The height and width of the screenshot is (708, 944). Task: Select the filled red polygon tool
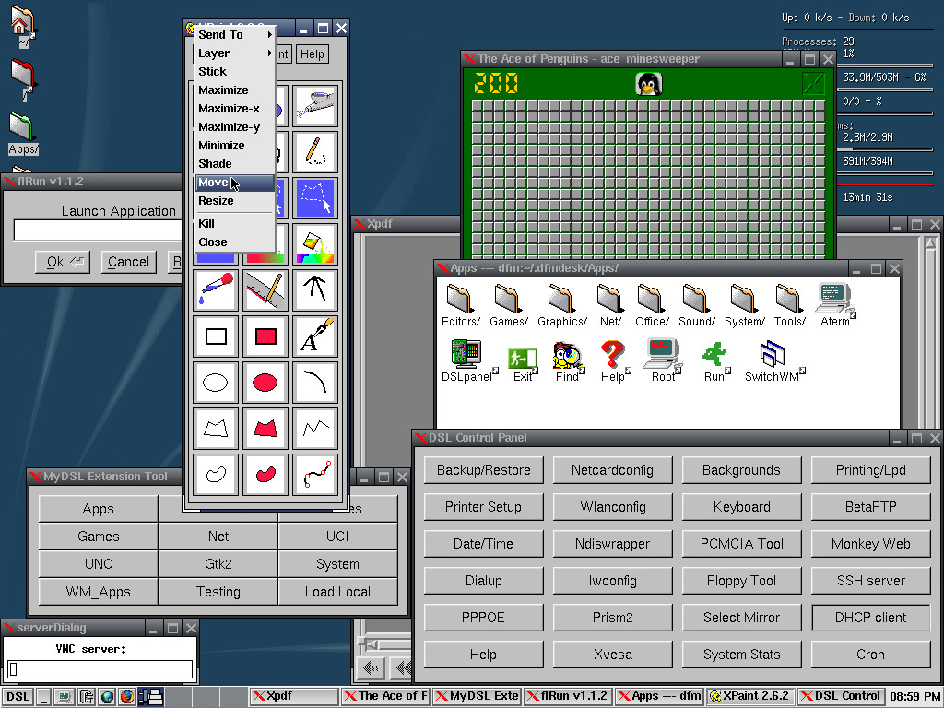tap(265, 429)
